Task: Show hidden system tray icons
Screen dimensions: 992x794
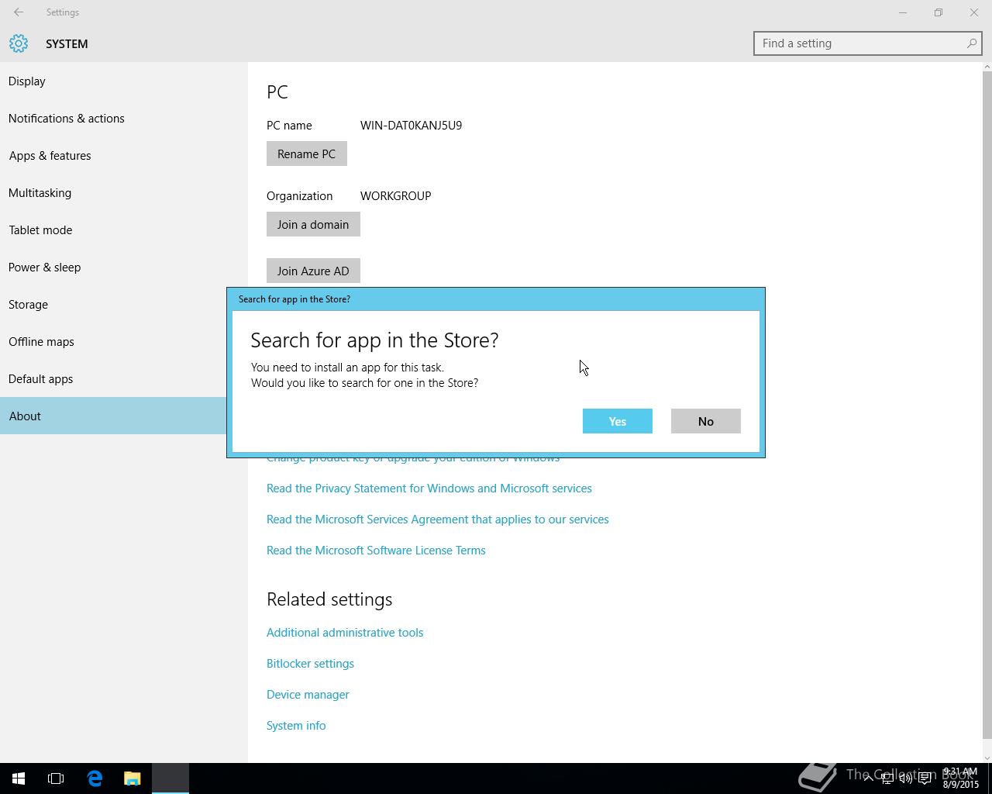Action: [868, 778]
